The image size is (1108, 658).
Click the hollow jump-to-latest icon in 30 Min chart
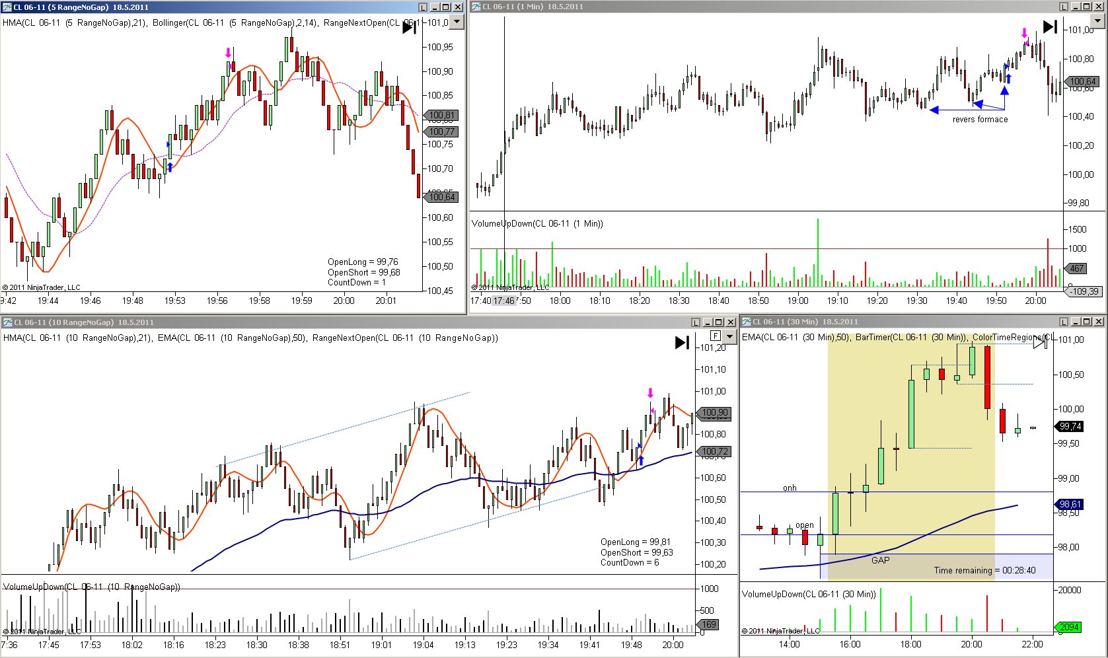coord(1041,342)
